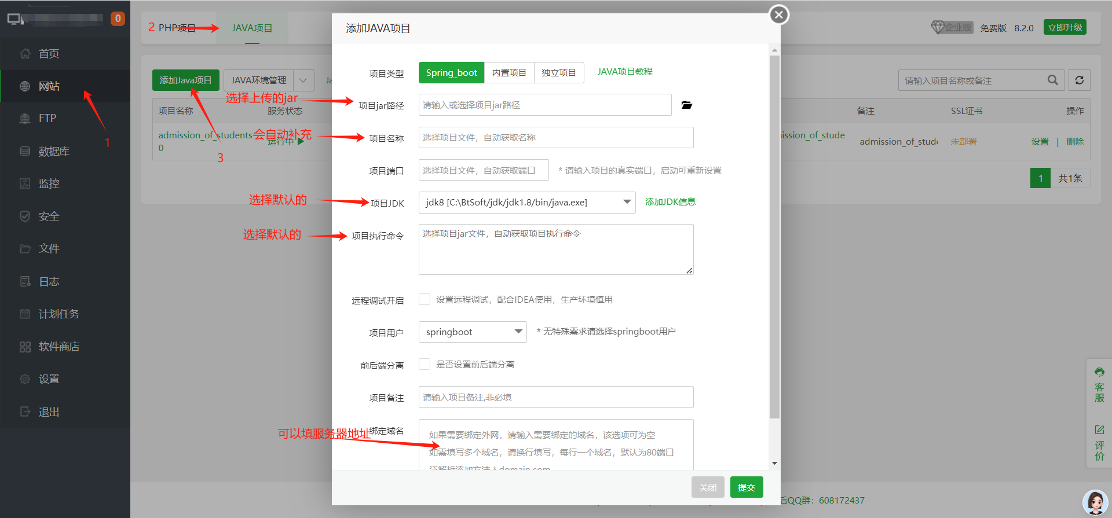Open the JAVA项目教程 link
Viewport: 1112px width, 518px height.
pos(625,72)
